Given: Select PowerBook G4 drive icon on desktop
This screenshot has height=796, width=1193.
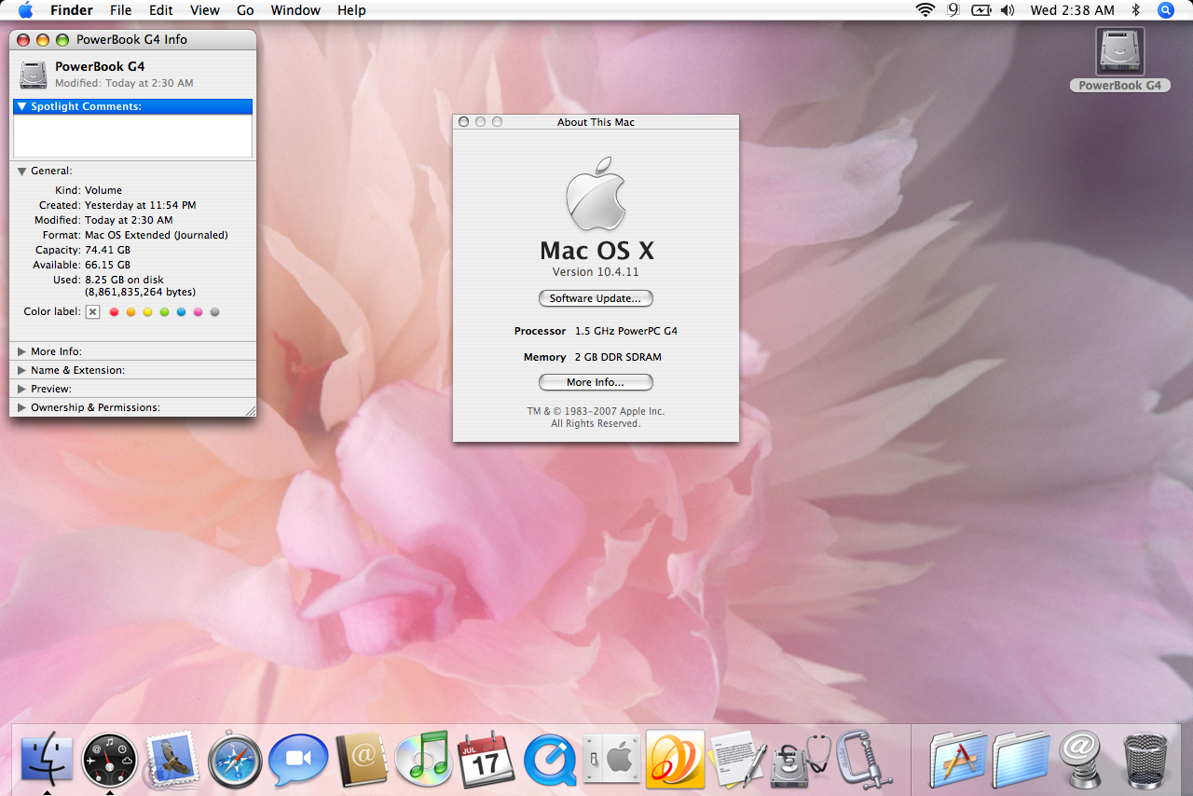Looking at the screenshot, I should 1120,50.
